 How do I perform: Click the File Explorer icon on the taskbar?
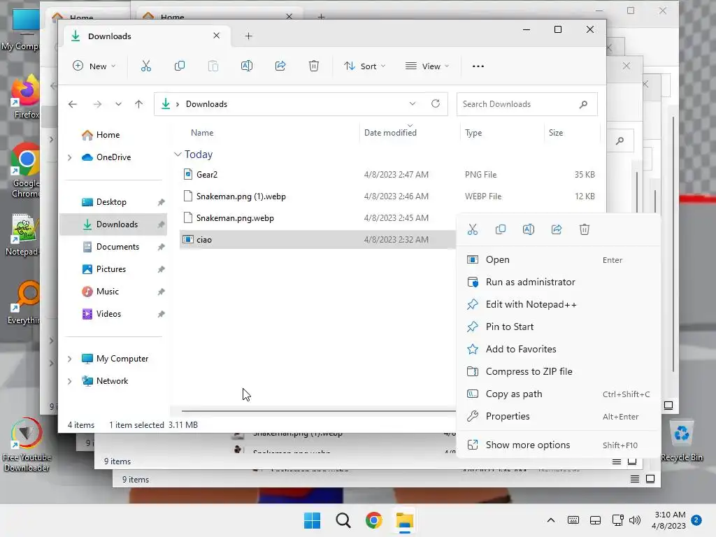click(x=405, y=520)
